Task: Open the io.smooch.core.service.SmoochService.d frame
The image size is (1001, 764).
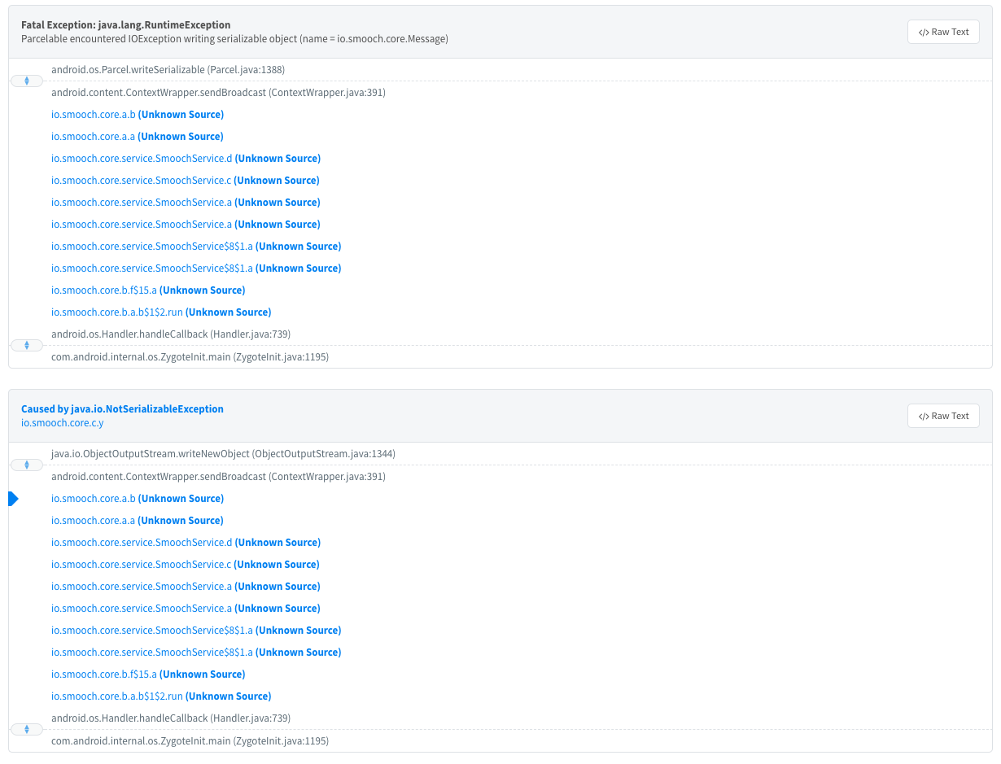Action: [140, 158]
